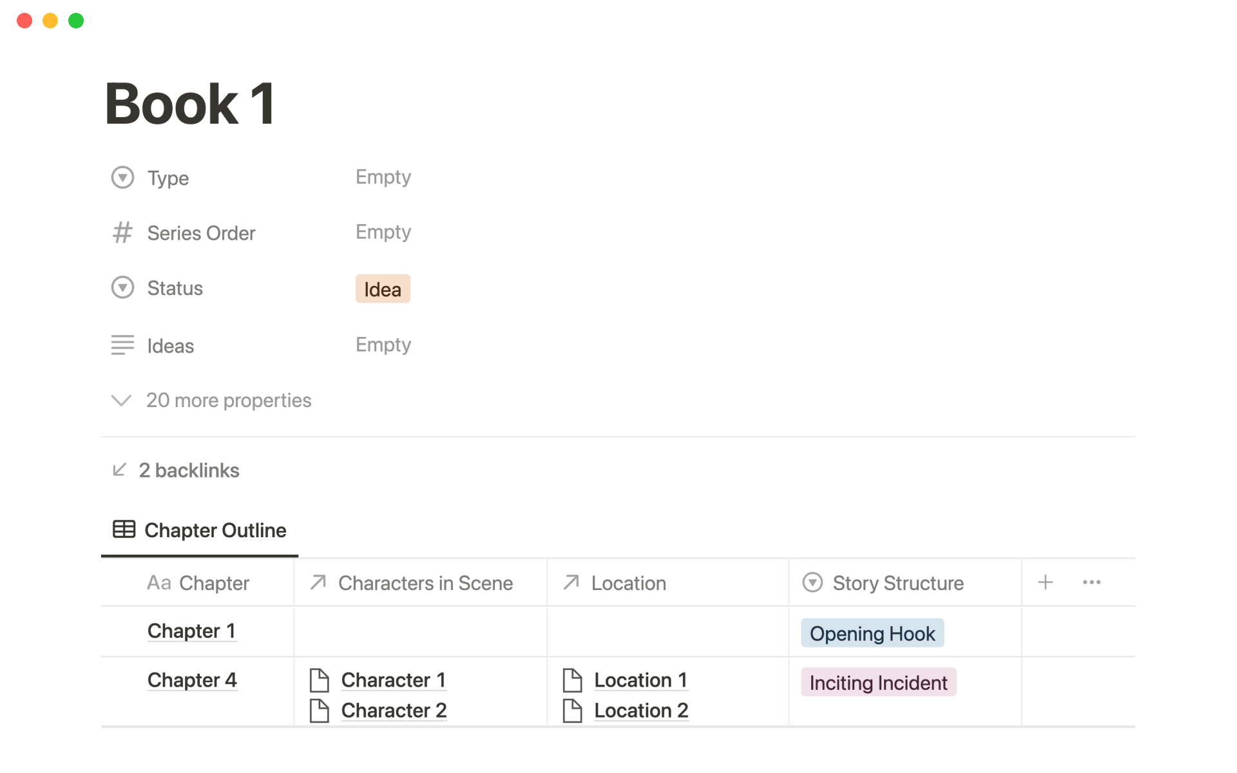Open the Status dropdown showing Idea
Image resolution: width=1237 pixels, height=773 pixels.
(x=383, y=289)
